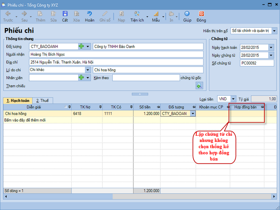Viewport: 280px width, 210px height.
Task: Click Công ty TNHH Bảo Oanh field
Action: tap(148, 46)
